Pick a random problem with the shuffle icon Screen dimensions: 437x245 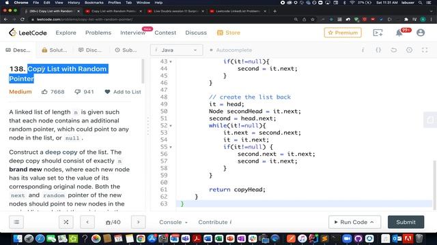coord(66,222)
